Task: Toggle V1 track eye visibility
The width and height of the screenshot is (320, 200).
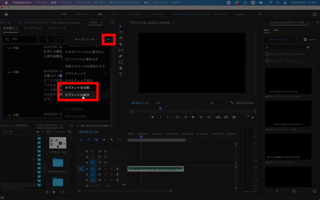Action: tap(105, 163)
